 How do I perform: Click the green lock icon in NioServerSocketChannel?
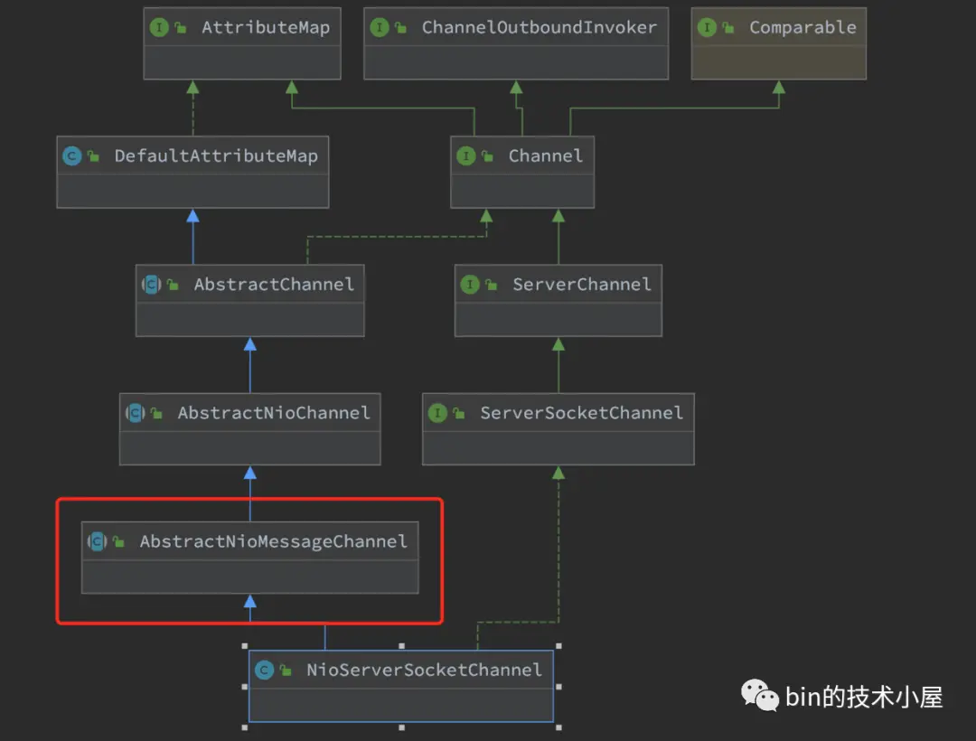click(286, 671)
